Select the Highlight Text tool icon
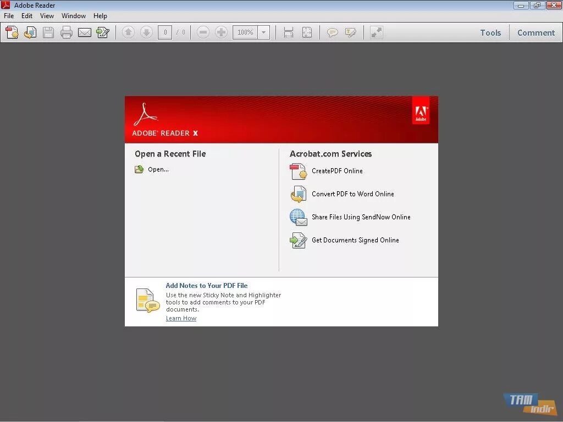Screen dimensions: 563x422 point(350,32)
